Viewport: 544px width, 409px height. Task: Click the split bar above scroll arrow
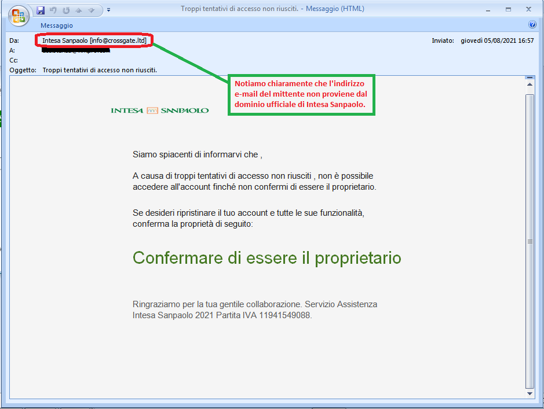530,78
